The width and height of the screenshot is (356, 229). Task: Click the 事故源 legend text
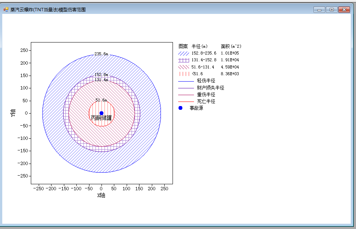(196, 108)
